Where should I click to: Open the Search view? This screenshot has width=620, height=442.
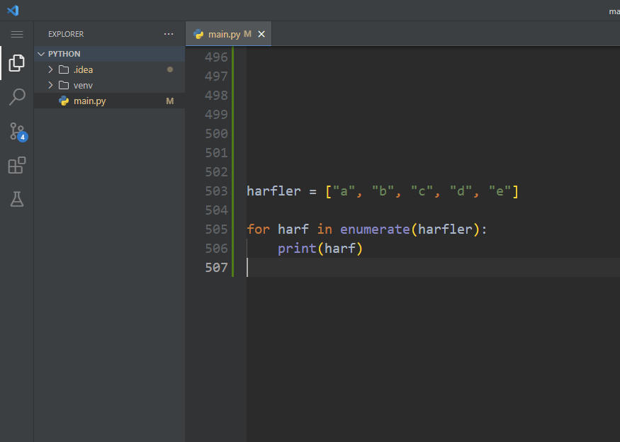[x=17, y=97]
